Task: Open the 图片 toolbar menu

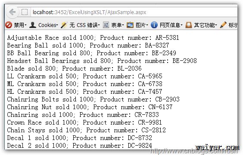Action: coord(142,25)
